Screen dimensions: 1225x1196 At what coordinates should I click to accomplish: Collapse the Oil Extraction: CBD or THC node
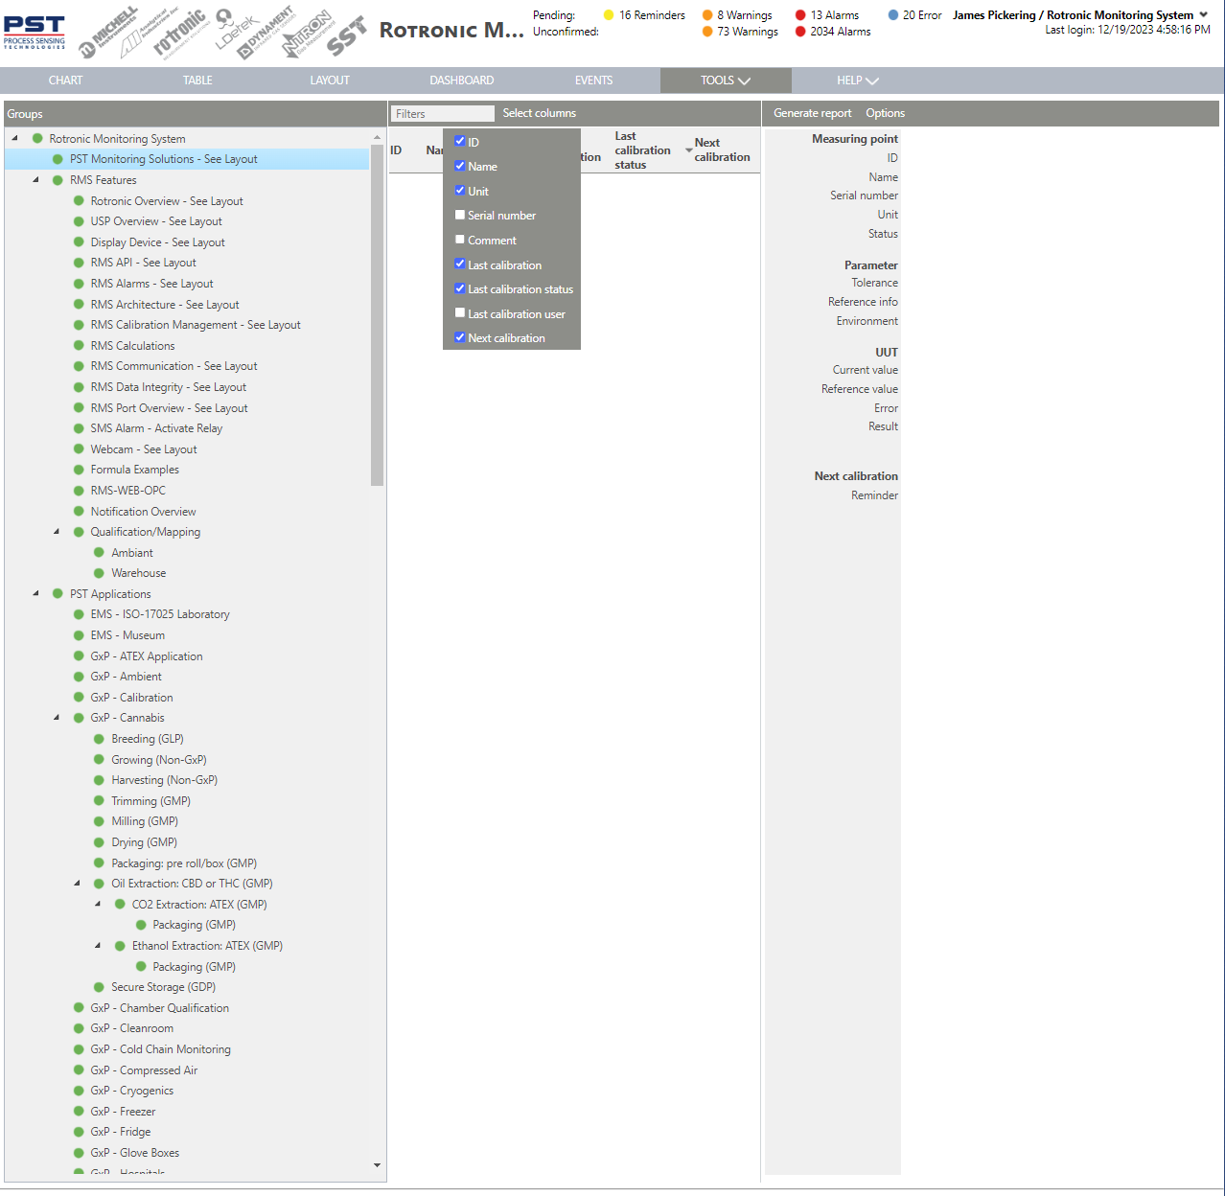[78, 884]
